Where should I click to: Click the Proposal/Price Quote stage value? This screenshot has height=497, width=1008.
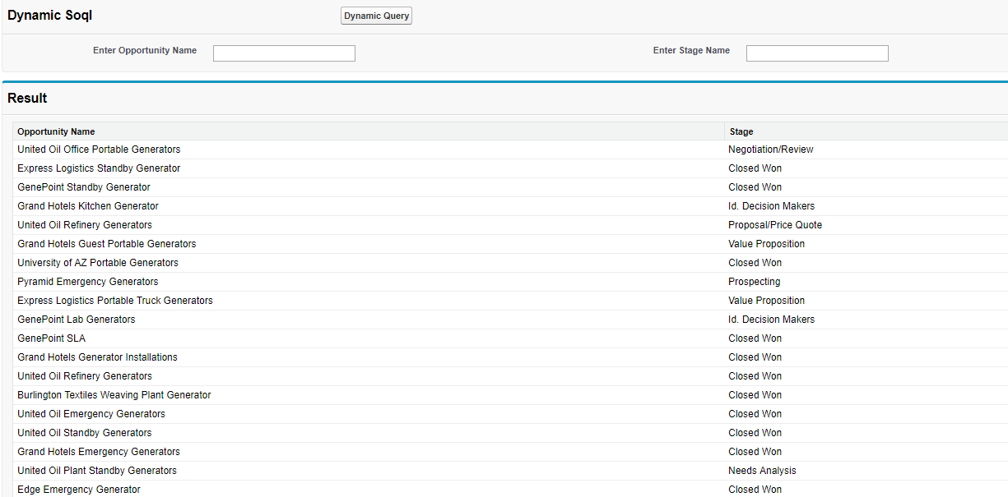click(775, 225)
